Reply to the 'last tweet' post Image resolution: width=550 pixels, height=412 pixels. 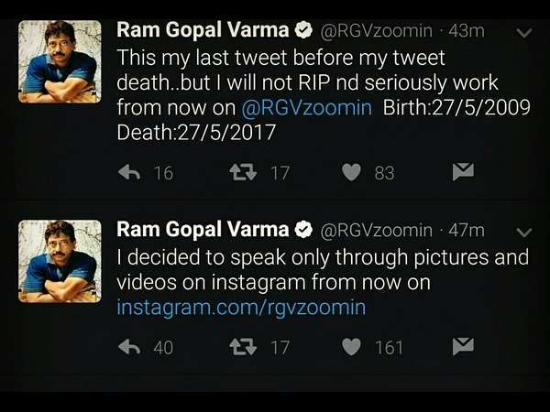[129, 171]
